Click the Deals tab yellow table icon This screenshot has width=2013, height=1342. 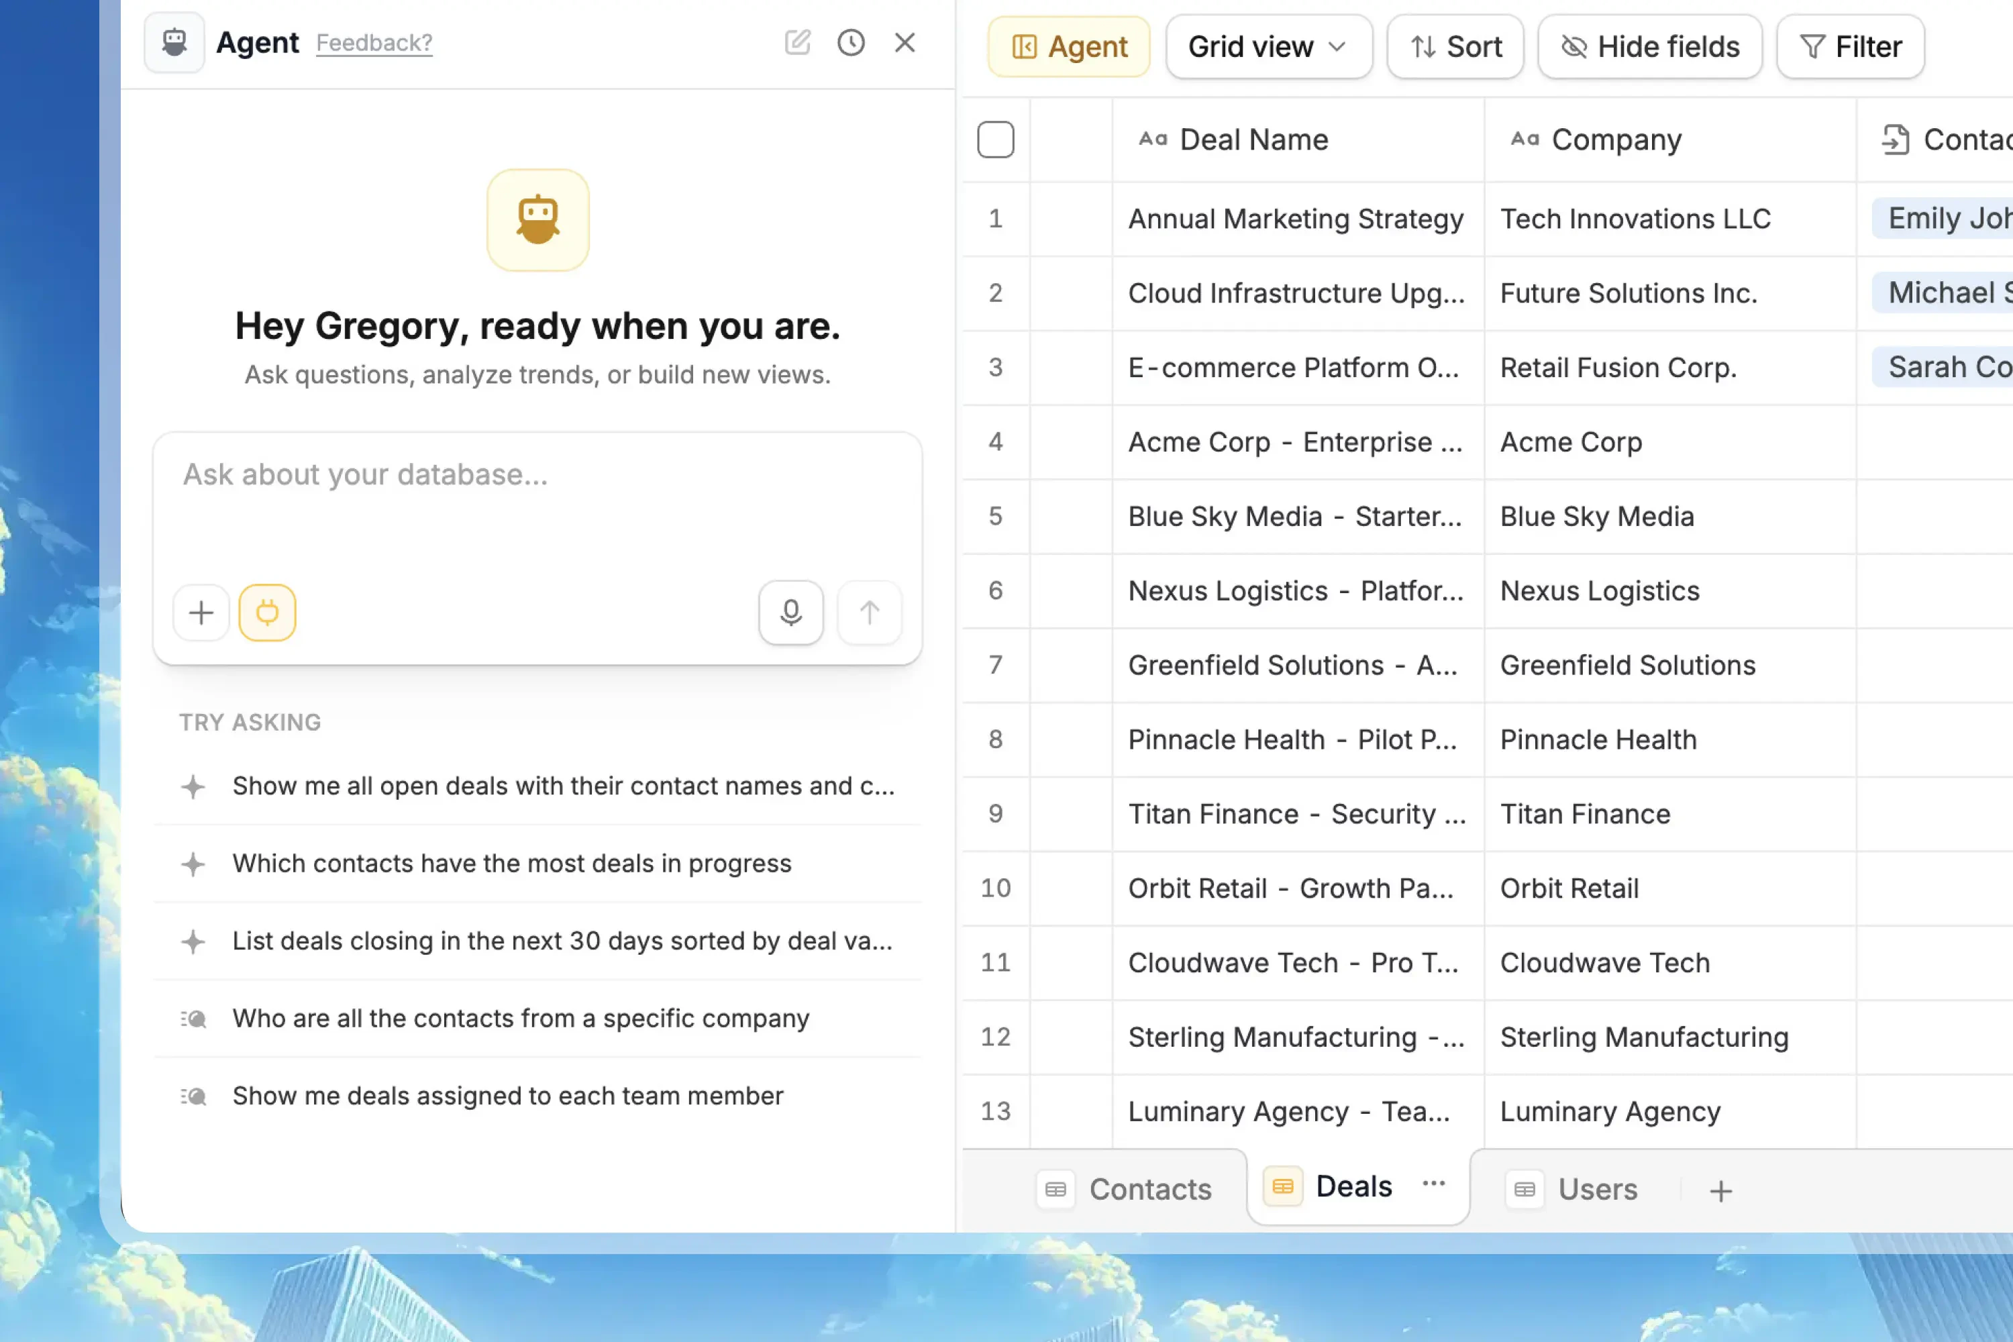[1282, 1186]
